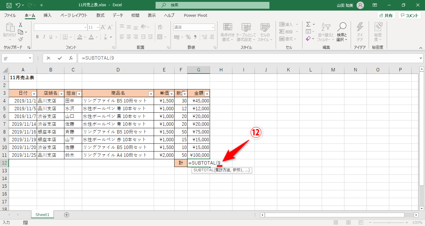Click the macro recording icon in status bar
The width and height of the screenshot is (425, 226).
click(26, 223)
